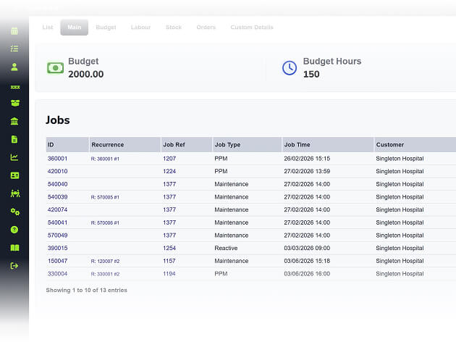The height and width of the screenshot is (342, 456).
Task: Click the settings gears sidebar icon
Action: coord(14,212)
